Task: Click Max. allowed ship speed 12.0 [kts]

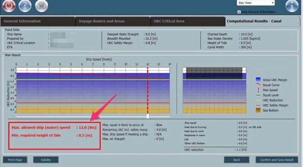Action: click(87, 127)
